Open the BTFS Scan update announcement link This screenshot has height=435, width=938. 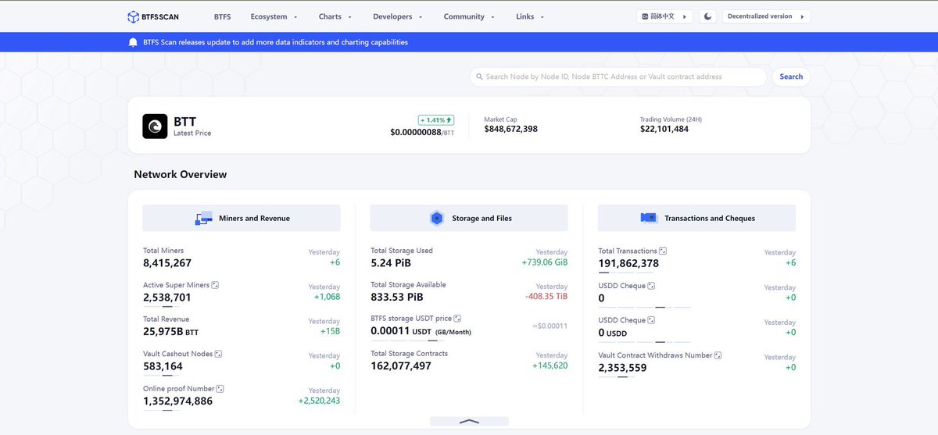click(275, 42)
